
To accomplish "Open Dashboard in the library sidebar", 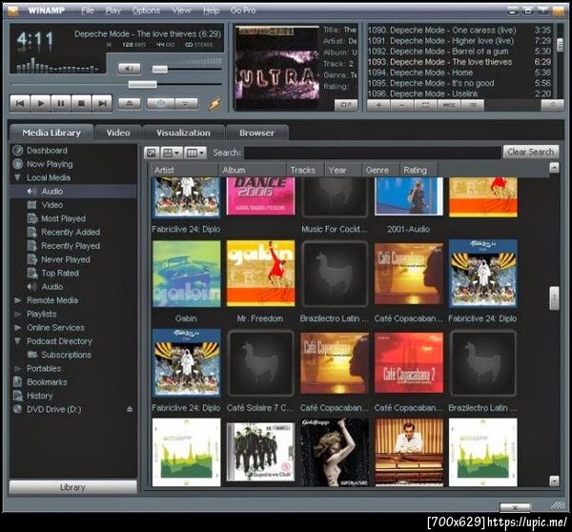I will [47, 151].
